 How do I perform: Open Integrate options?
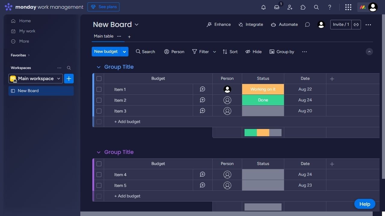[x=251, y=24]
